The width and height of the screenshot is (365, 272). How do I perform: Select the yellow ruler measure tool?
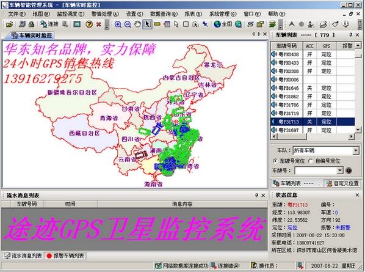pyautogui.click(x=157, y=24)
